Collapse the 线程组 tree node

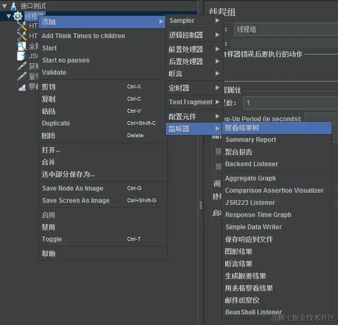click(x=8, y=16)
